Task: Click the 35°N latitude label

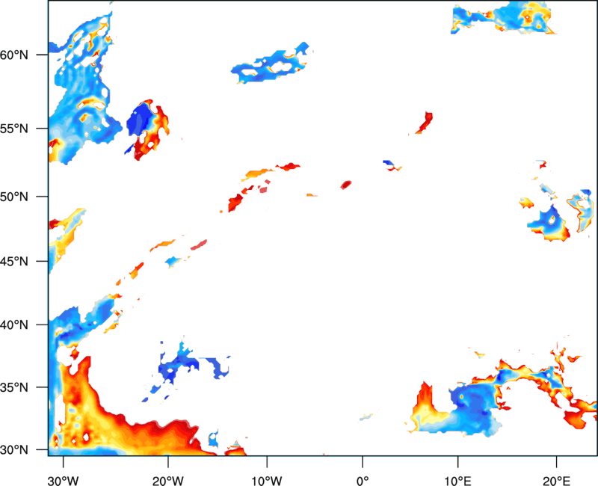Action: (x=14, y=387)
